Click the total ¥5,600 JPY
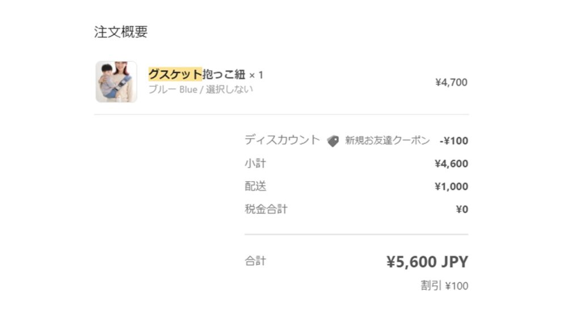 [427, 262]
